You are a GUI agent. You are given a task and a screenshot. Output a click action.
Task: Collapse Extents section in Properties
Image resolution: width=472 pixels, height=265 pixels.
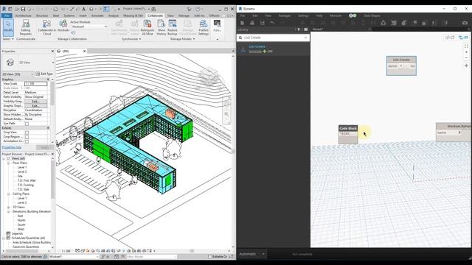click(x=48, y=128)
